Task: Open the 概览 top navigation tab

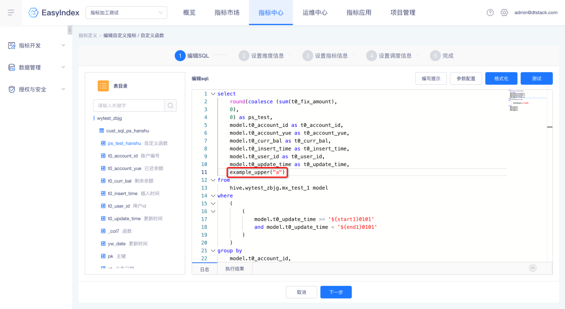Action: [x=189, y=13]
